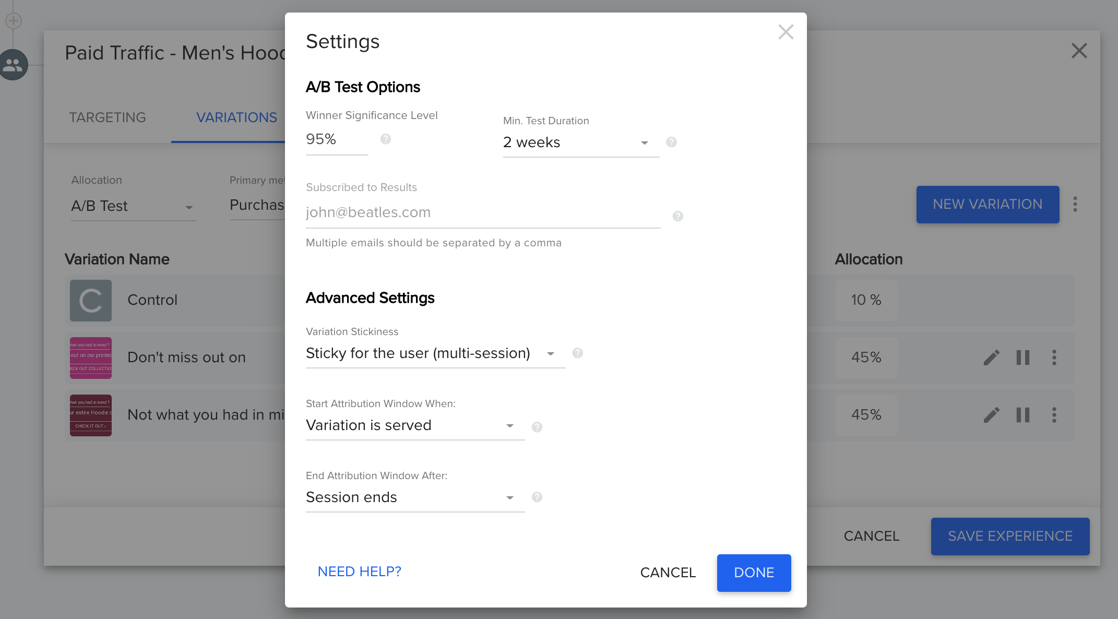The height and width of the screenshot is (619, 1118).
Task: Cancel the Settings dialog
Action: (x=668, y=573)
